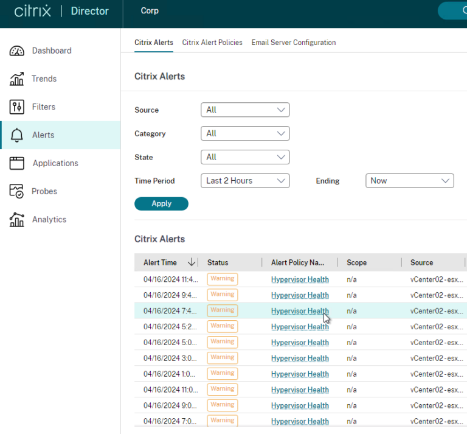
Task: Open the Category dropdown
Action: (245, 133)
